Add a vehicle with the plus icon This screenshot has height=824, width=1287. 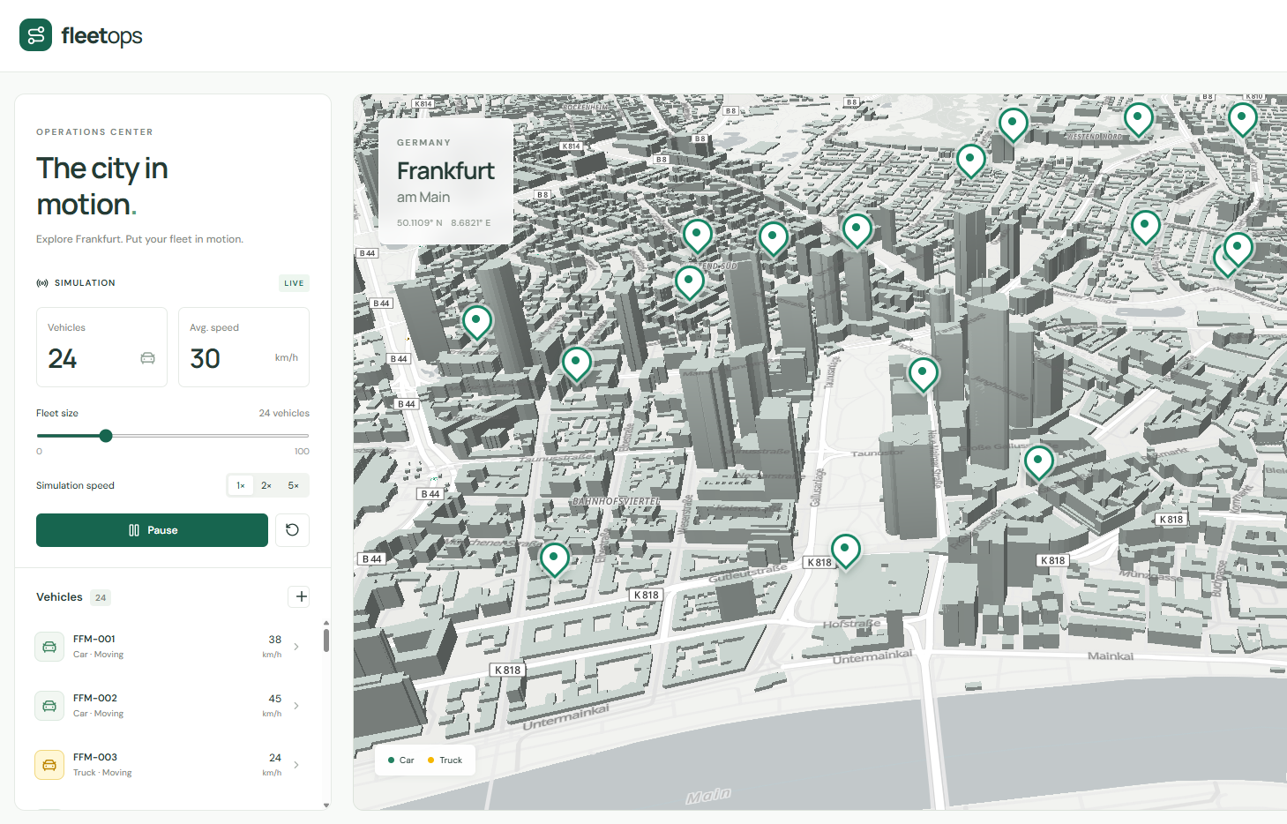pos(301,596)
